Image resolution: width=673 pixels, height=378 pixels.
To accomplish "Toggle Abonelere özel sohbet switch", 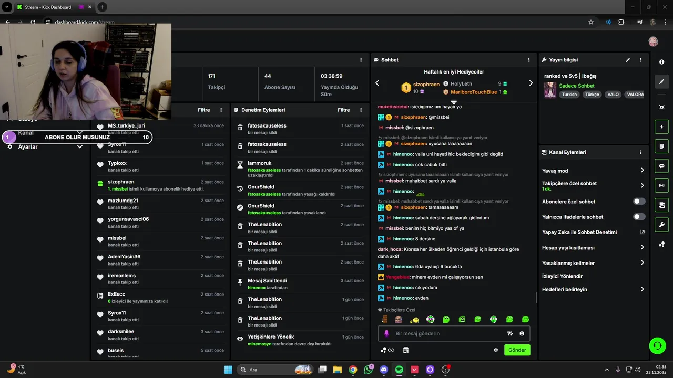I will 639,202.
